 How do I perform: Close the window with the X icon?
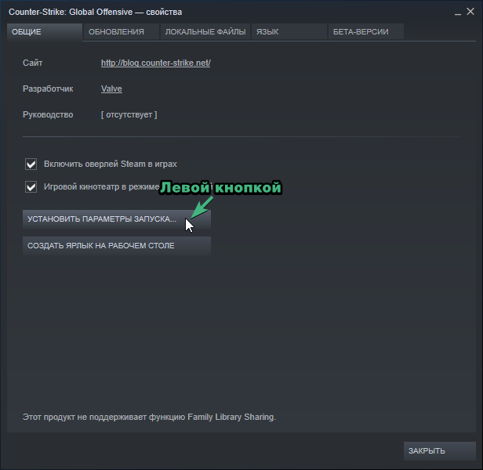(471, 11)
